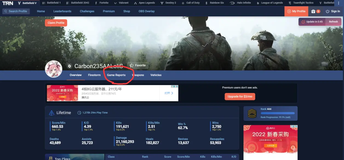Add profile to Favorite
The height and width of the screenshot is (160, 344).
click(x=137, y=65)
